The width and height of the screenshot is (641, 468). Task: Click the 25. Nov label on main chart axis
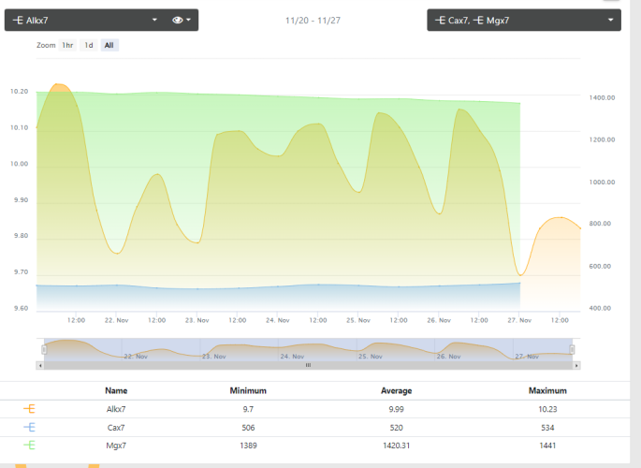(x=358, y=320)
